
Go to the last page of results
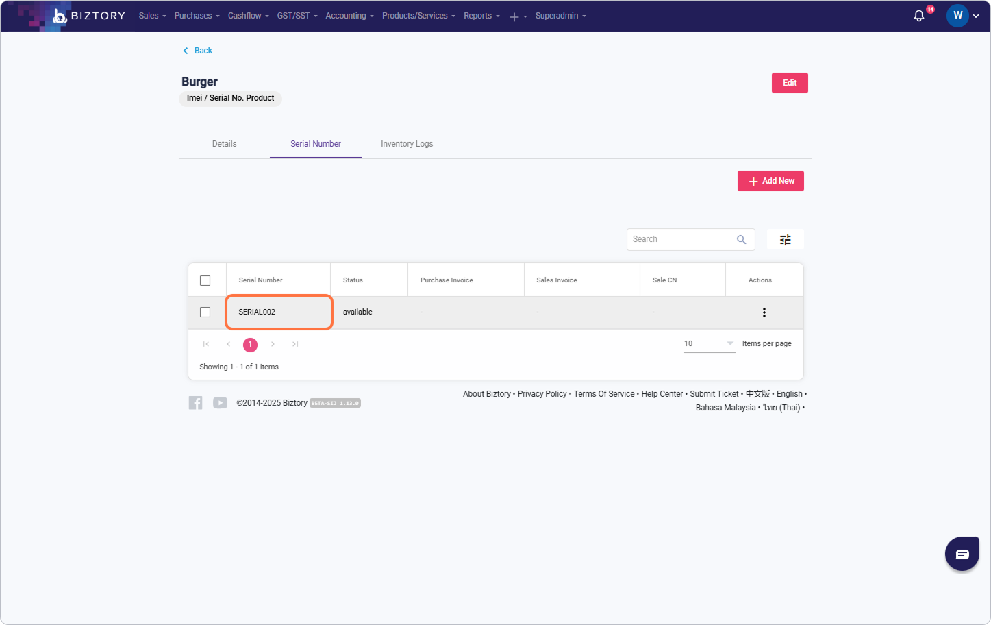295,344
